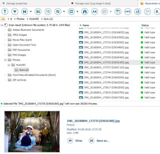Viewport: 160px width, 154px height.
Task: Click the Scan result tree root label
Action: tap(39, 25)
